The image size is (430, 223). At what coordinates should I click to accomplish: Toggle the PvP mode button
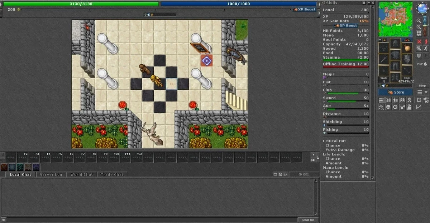pyautogui.click(x=422, y=64)
